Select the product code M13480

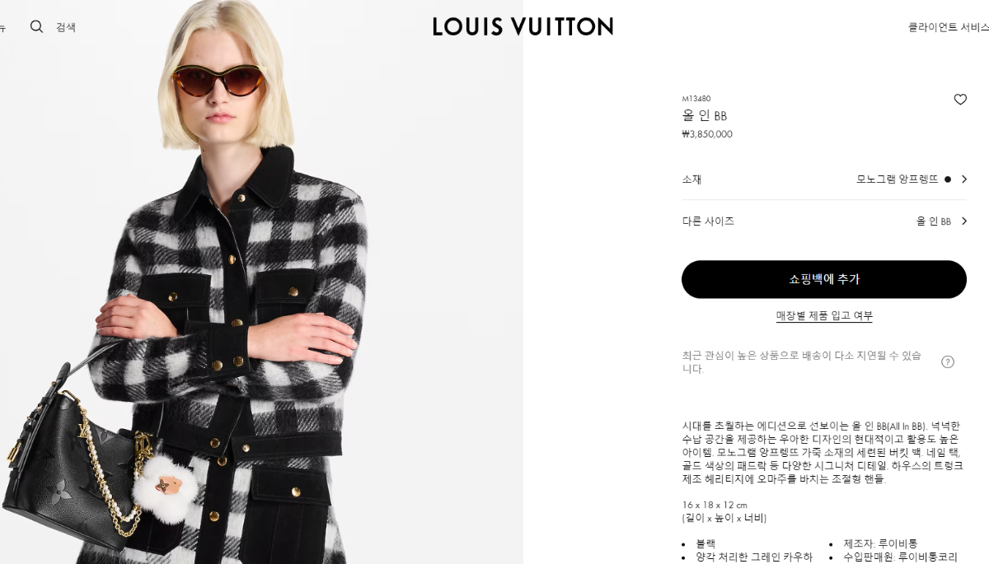point(696,99)
